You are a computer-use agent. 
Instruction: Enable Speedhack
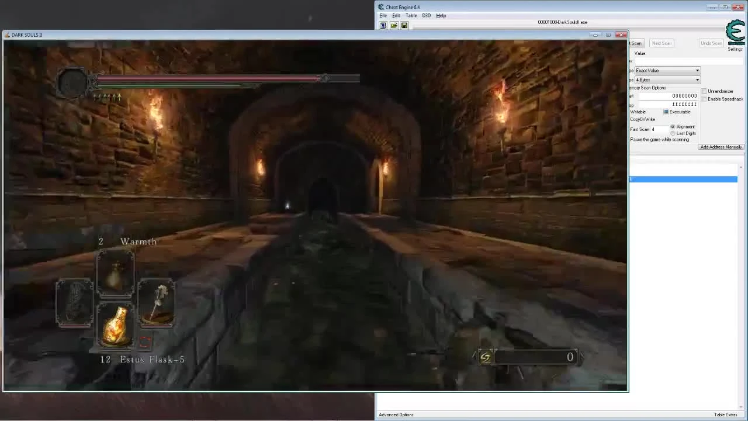click(704, 99)
